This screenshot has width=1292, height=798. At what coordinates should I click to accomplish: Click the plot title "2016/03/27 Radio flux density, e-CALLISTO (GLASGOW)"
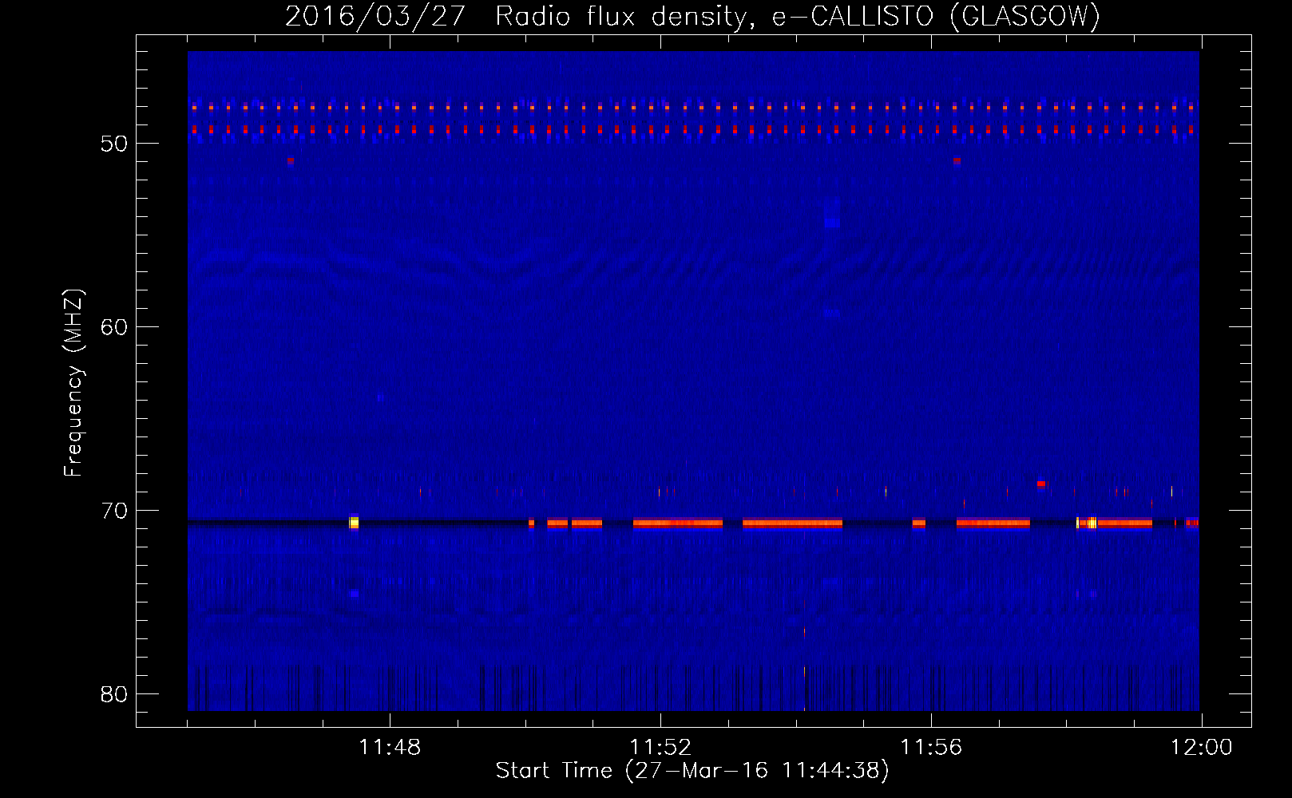(692, 16)
